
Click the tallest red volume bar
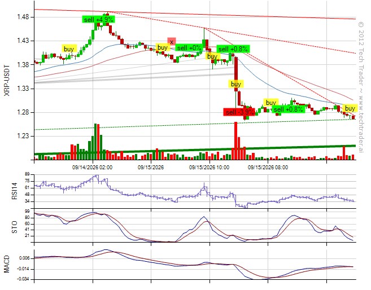click(x=235, y=141)
